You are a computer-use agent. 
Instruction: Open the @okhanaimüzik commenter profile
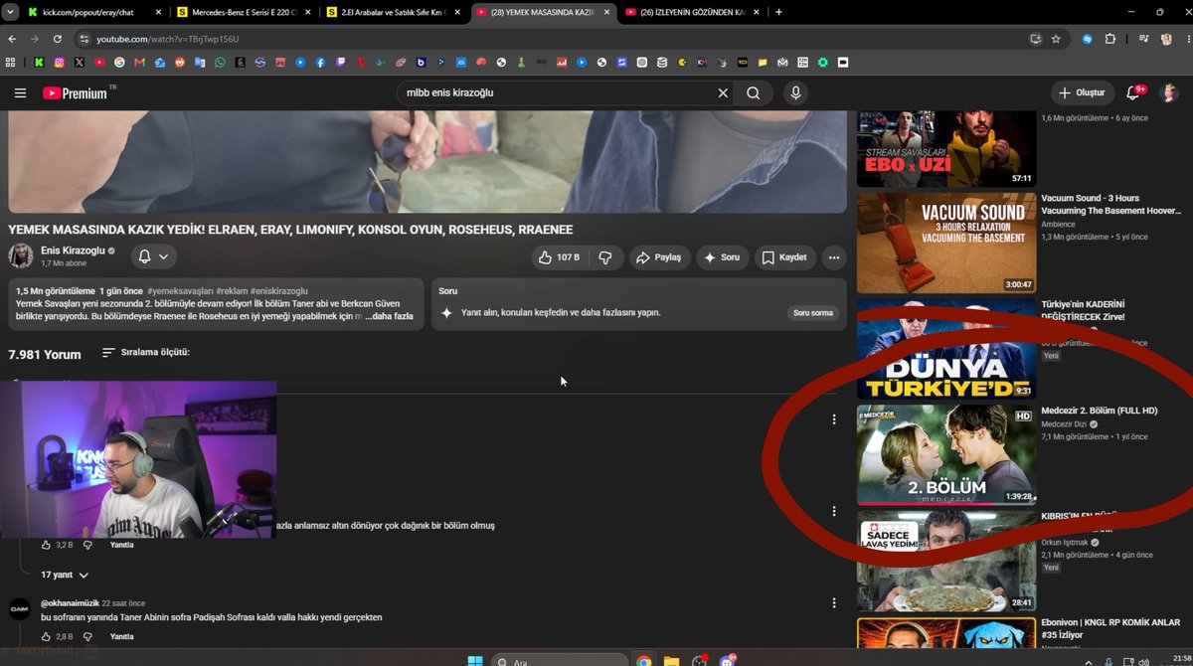click(71, 603)
